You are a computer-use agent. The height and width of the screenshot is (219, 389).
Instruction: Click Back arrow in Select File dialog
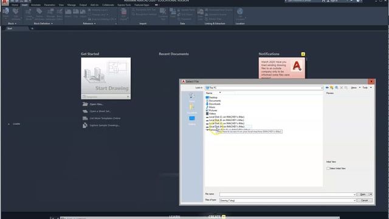(327, 88)
